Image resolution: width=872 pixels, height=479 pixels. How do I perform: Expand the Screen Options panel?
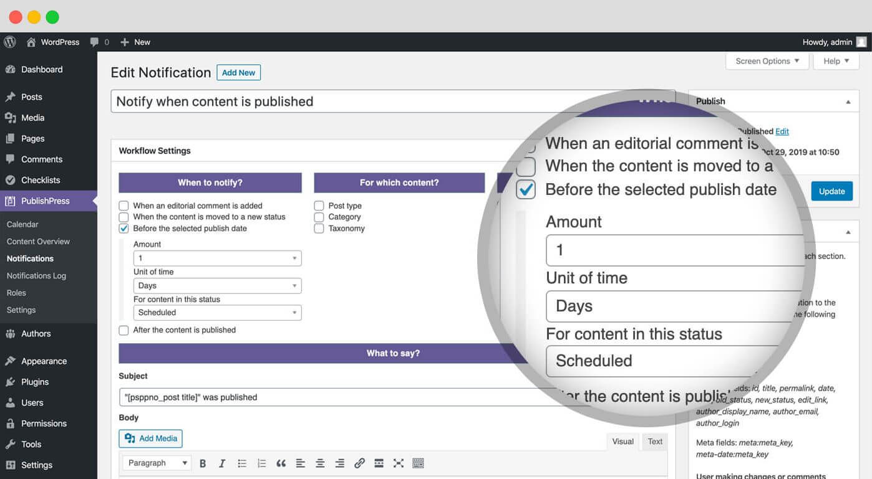pos(767,61)
